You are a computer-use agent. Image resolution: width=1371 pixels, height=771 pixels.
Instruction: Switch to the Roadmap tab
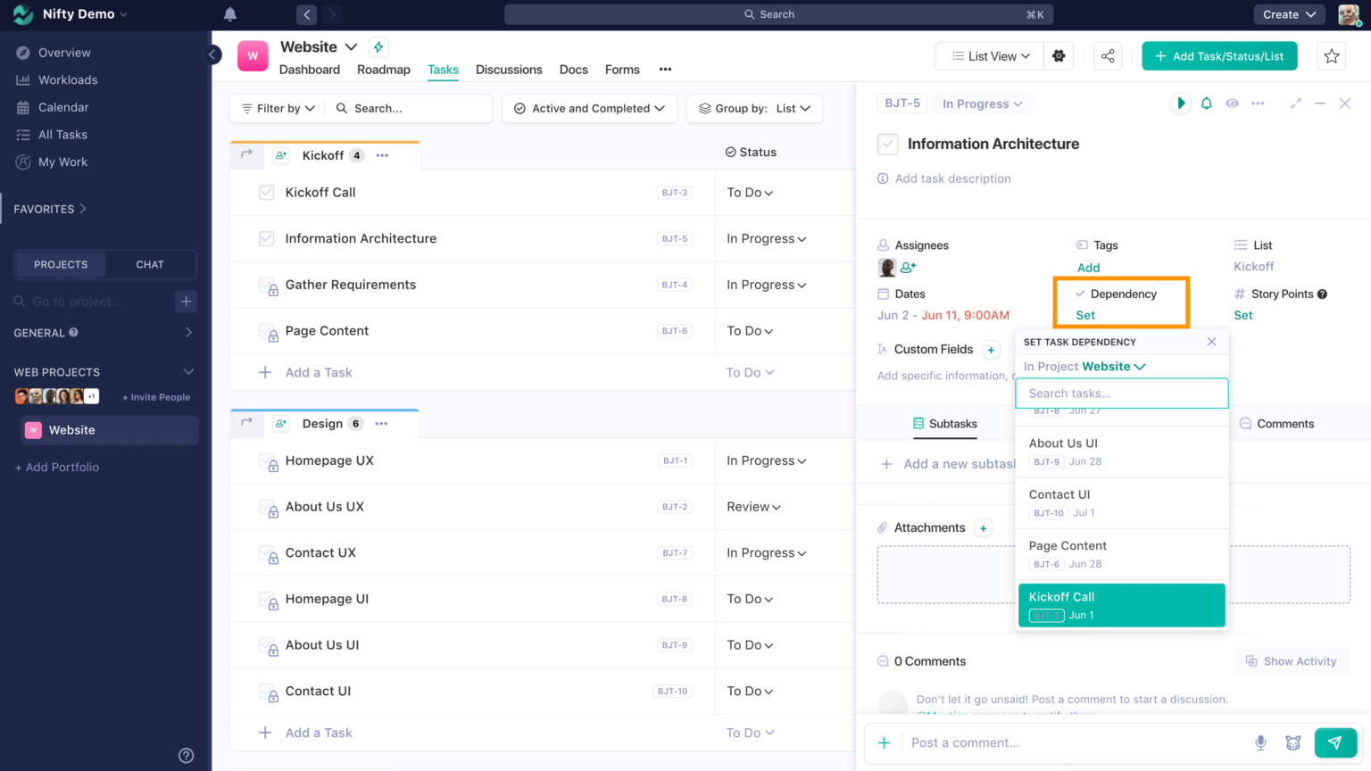click(x=383, y=70)
